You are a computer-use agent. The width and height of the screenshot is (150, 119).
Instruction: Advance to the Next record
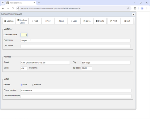coord(60,21)
